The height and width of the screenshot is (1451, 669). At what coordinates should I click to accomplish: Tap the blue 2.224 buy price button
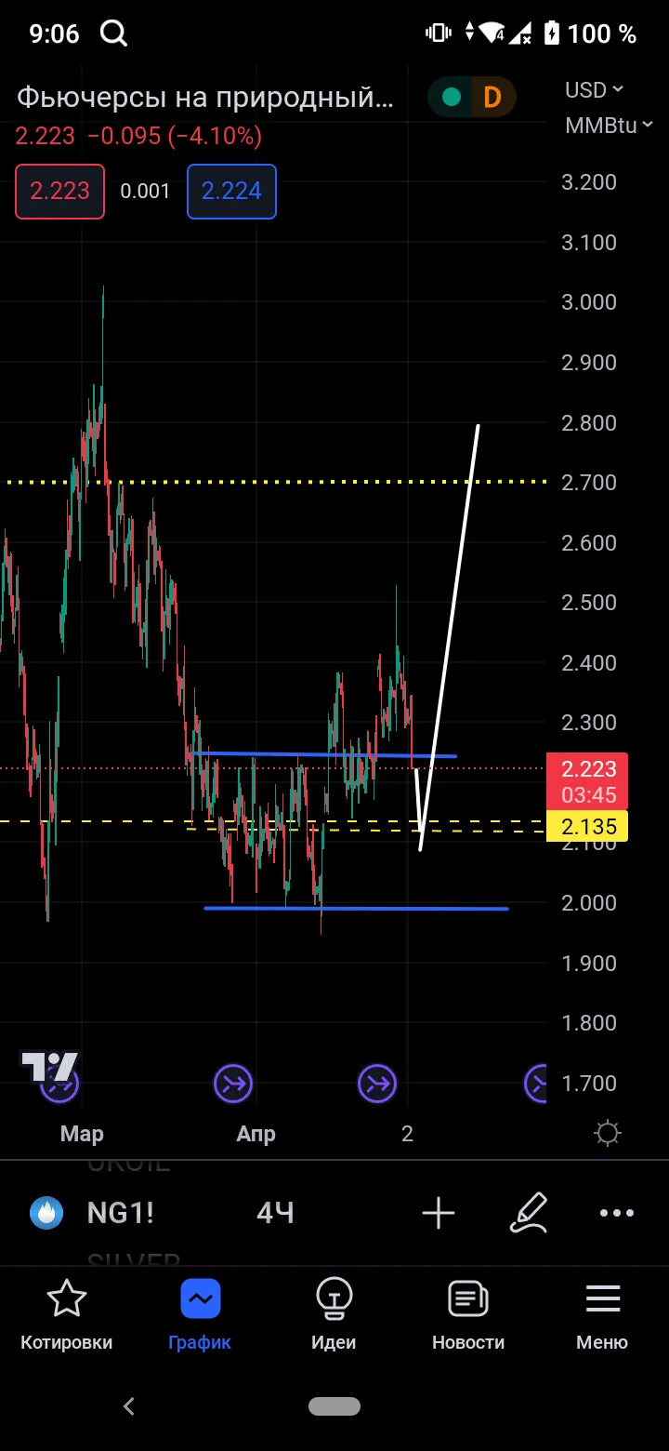click(231, 192)
